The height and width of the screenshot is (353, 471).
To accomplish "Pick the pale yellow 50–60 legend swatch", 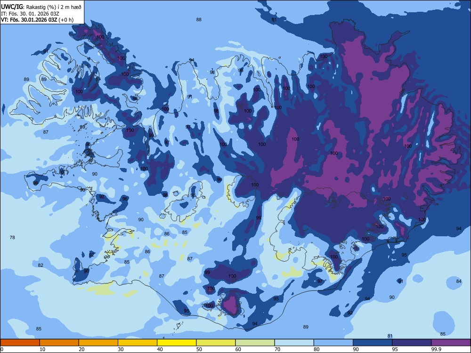I will tap(216, 343).
